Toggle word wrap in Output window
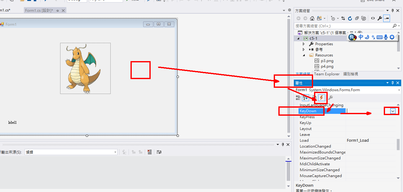This screenshot has width=403, height=192. (x=159, y=152)
